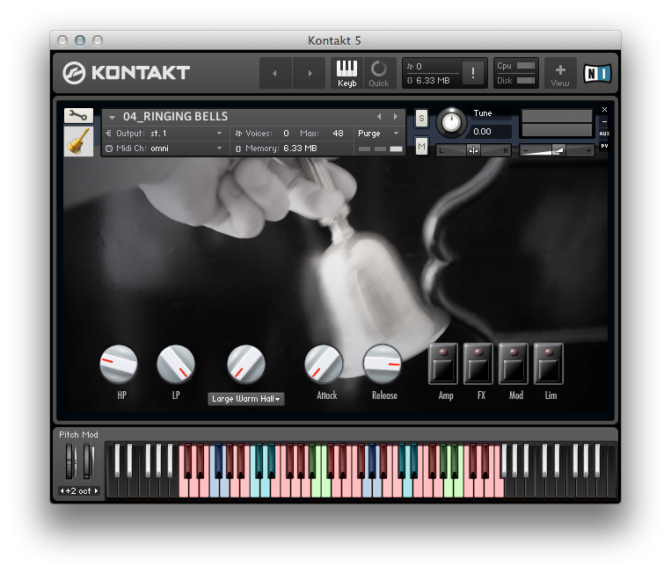
Task: Click the Voices count value 0
Action: (x=286, y=134)
